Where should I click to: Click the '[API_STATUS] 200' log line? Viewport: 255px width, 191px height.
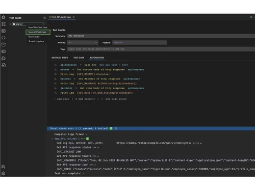69,152
